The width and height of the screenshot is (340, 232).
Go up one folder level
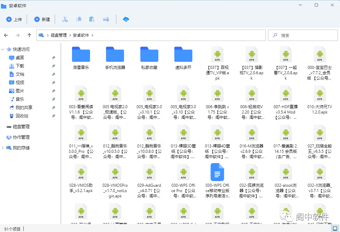point(29,35)
